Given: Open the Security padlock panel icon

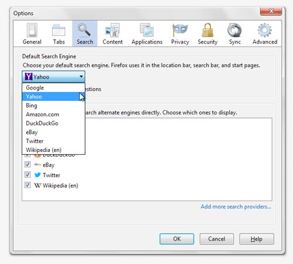Looking at the screenshot, I should [207, 30].
